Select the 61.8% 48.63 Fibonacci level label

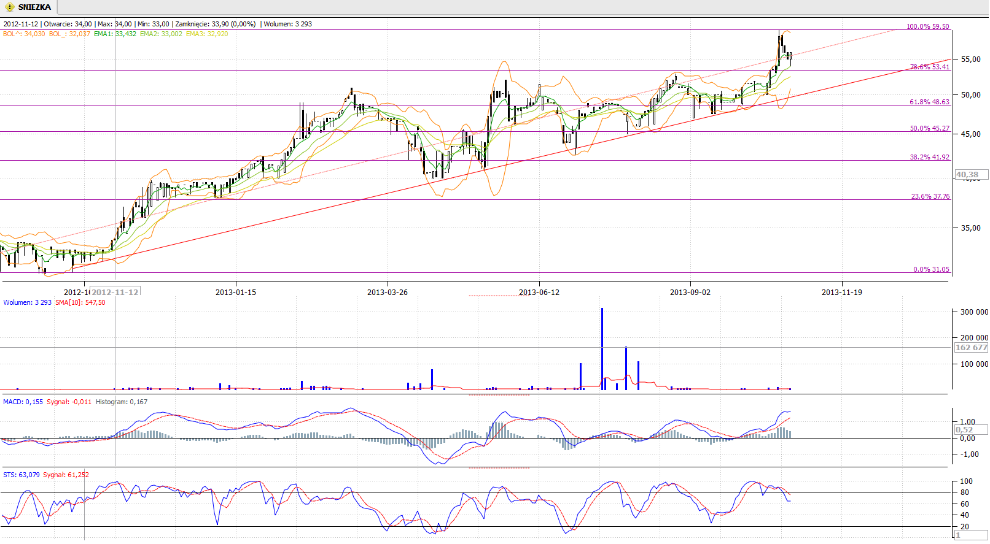click(930, 102)
